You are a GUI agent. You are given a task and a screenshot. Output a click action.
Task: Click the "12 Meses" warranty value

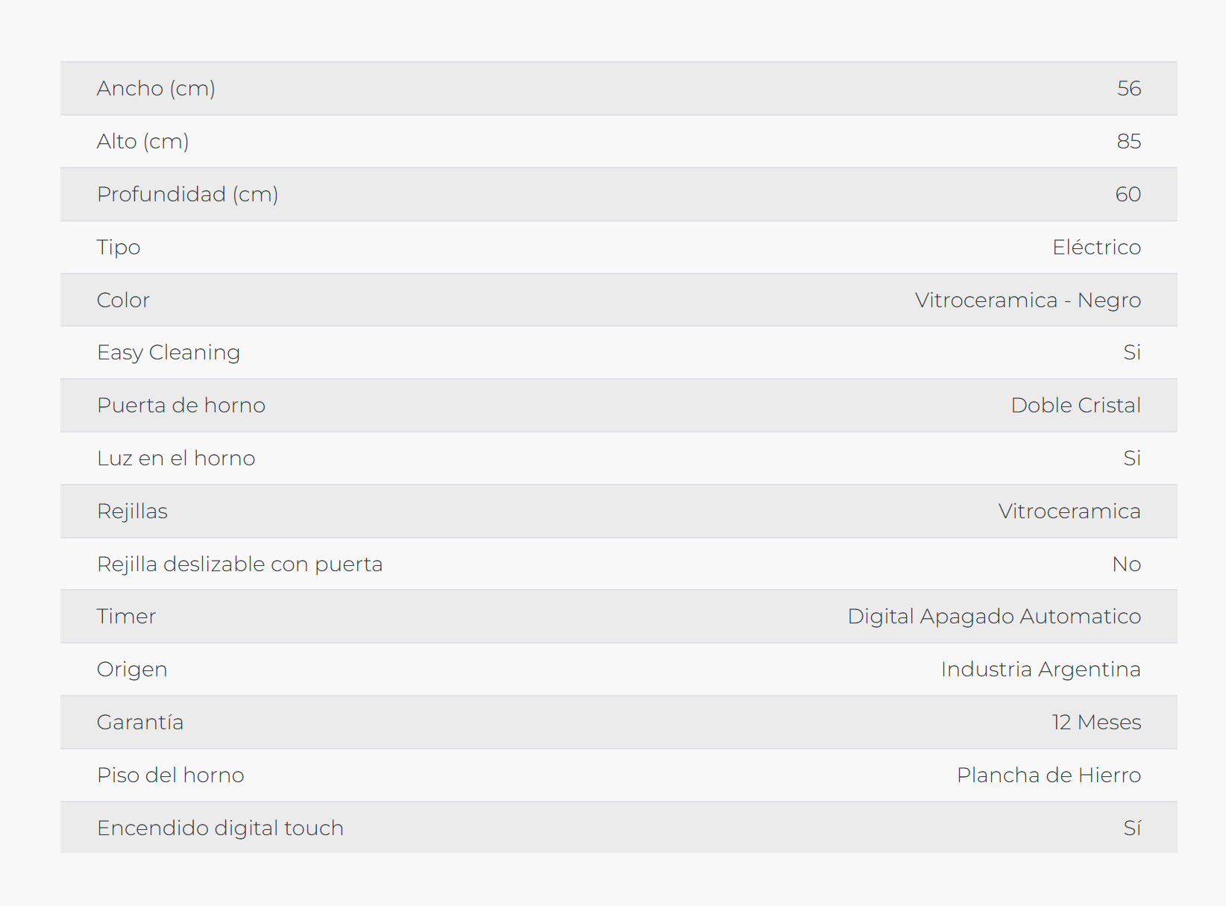click(1096, 722)
